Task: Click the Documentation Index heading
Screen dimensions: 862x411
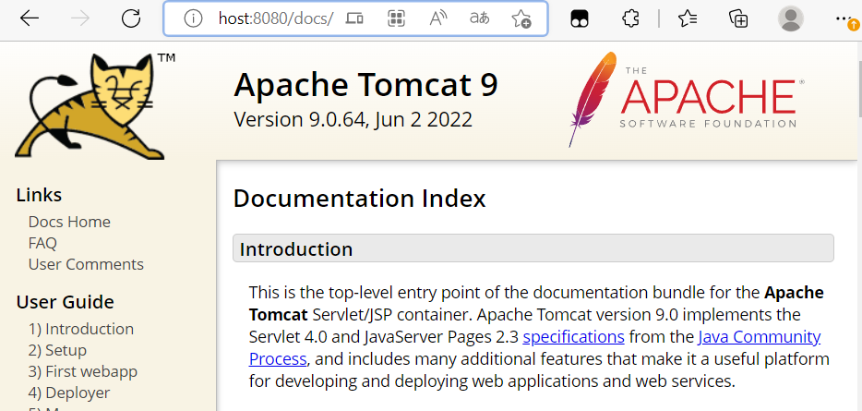Action: tap(360, 199)
